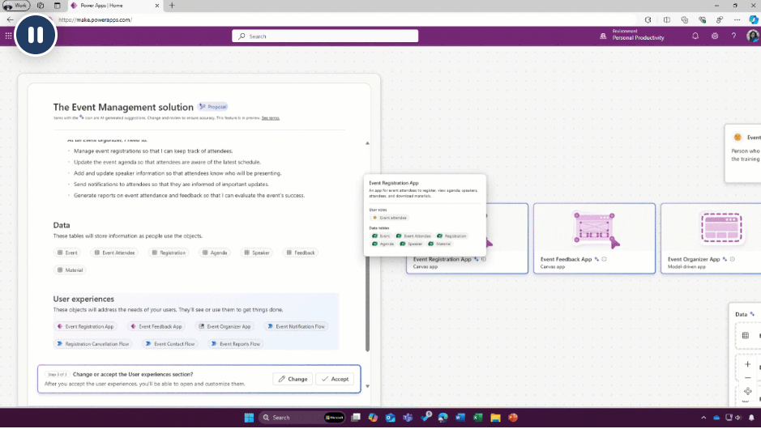The image size is (761, 429).
Task: Click the proposal panel scrollbar thumb
Action: click(x=367, y=303)
